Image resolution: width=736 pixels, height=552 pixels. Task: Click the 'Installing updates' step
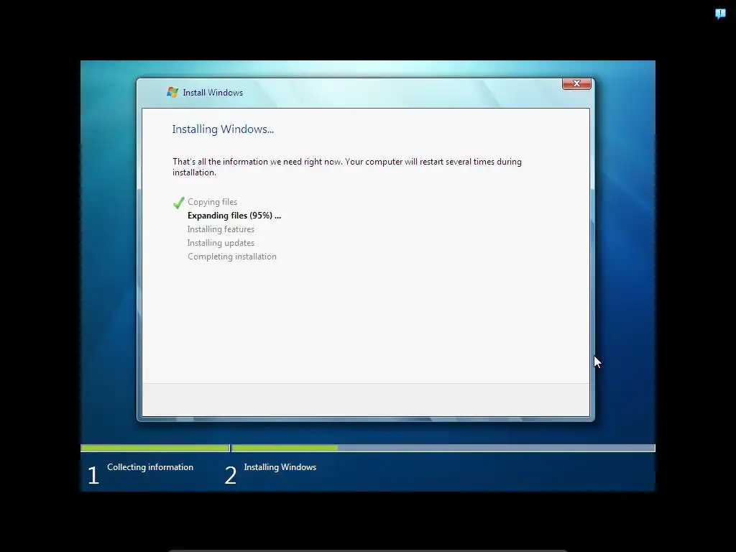pos(221,243)
